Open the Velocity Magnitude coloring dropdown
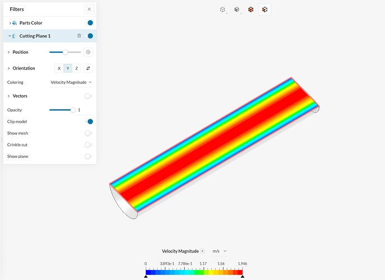 click(71, 82)
